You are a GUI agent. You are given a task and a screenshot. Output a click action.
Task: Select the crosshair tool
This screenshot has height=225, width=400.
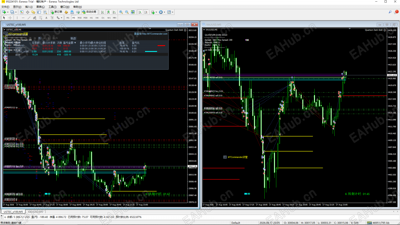tap(10, 18)
